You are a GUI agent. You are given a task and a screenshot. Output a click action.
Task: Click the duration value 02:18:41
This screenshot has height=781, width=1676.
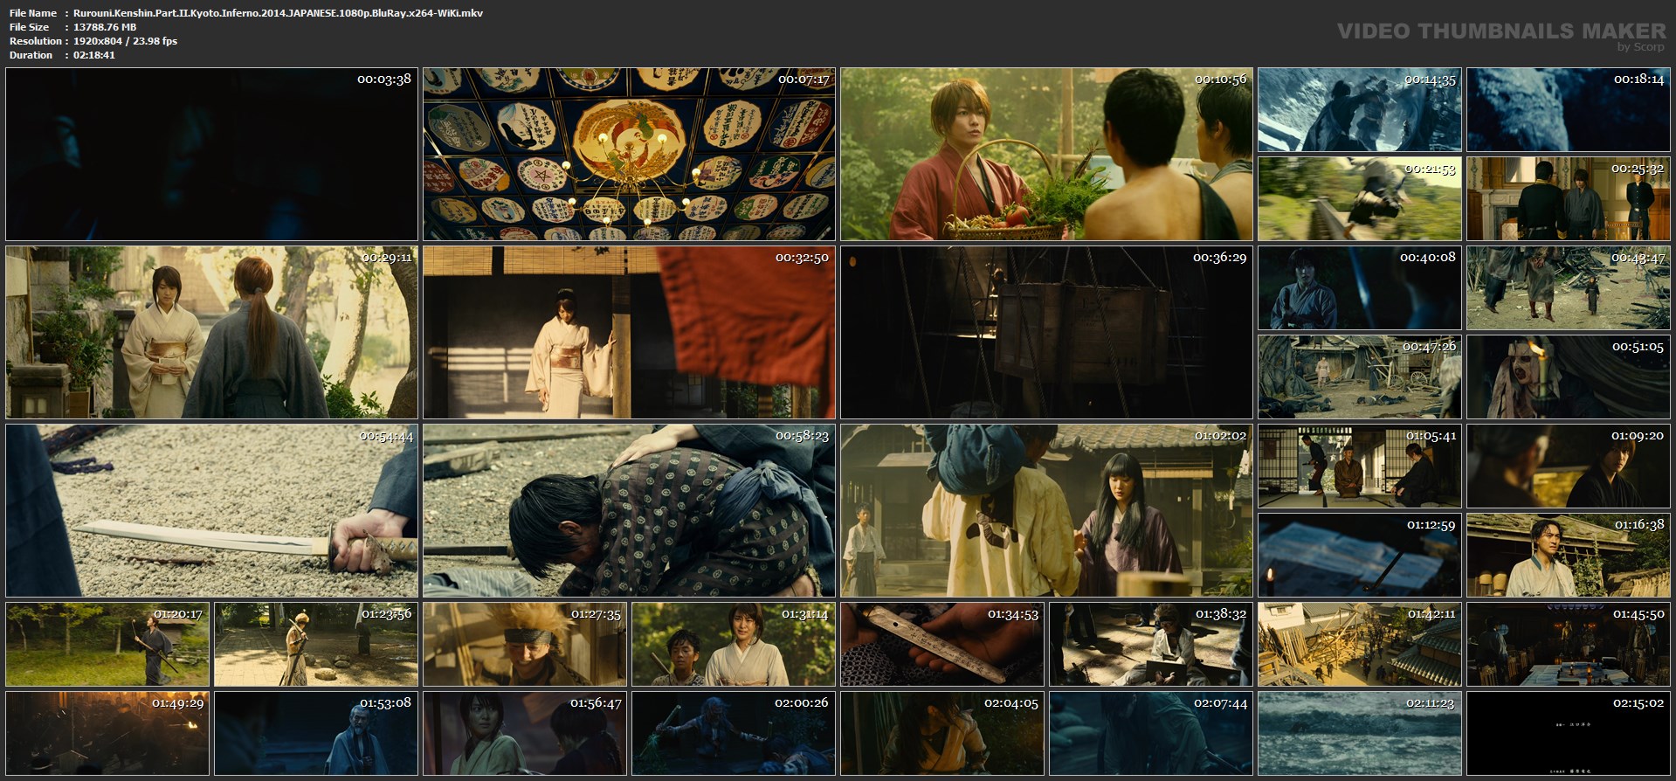click(94, 55)
